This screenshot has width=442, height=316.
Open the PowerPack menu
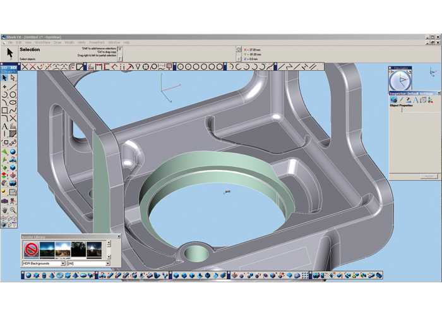pos(96,42)
